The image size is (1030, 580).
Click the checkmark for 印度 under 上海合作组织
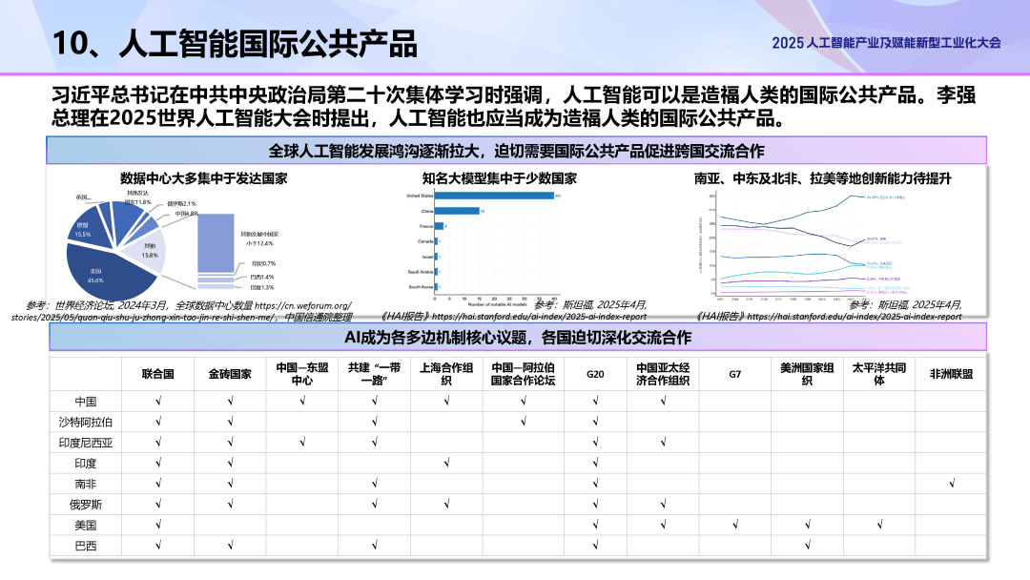point(446,463)
